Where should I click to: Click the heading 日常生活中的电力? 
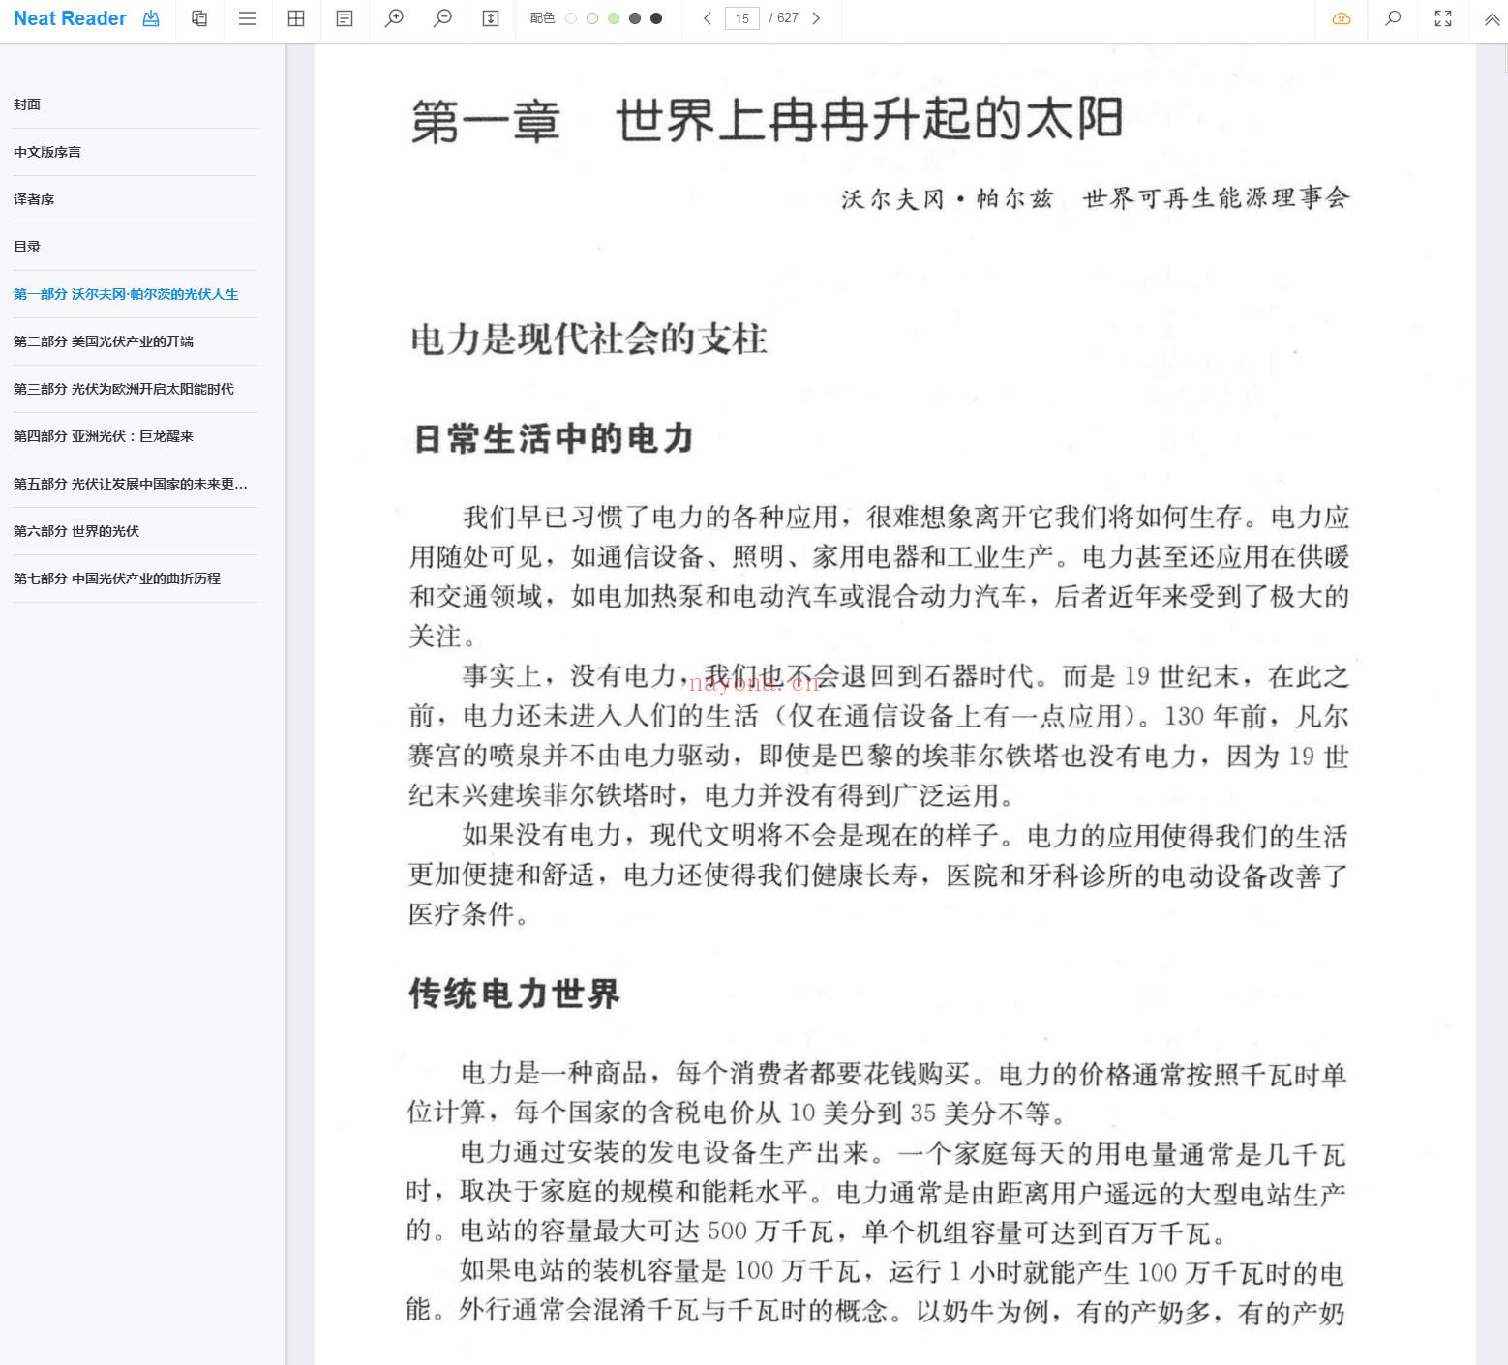pyautogui.click(x=554, y=439)
